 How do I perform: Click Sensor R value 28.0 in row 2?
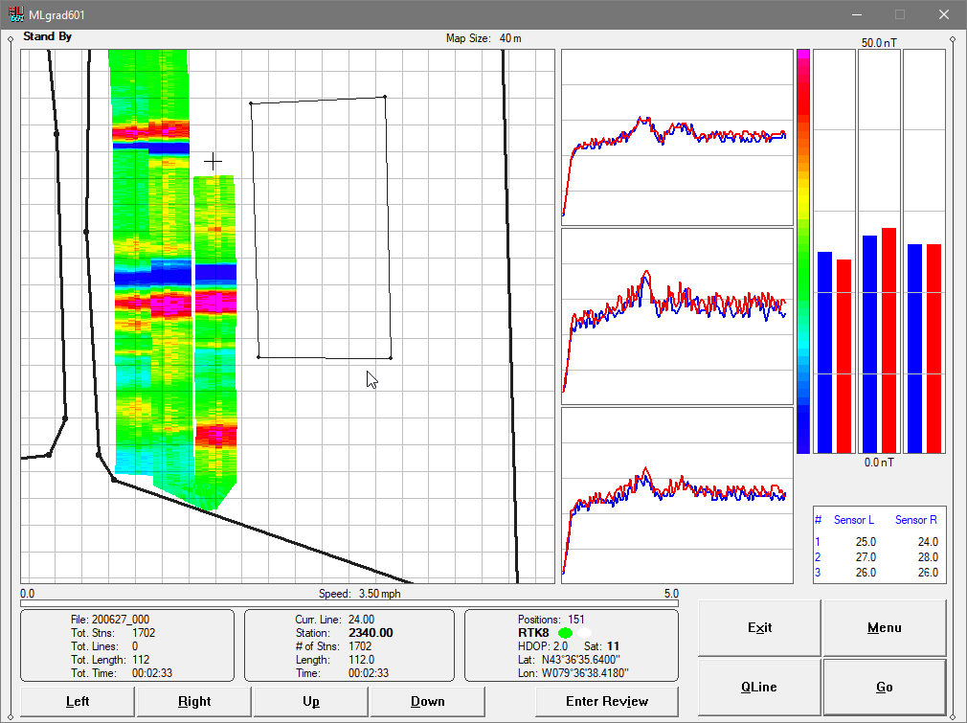tap(928, 557)
